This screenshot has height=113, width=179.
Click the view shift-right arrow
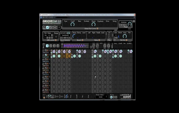(57, 28)
